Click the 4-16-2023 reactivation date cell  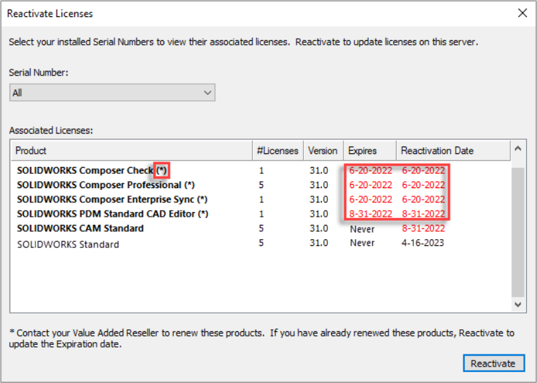click(423, 243)
